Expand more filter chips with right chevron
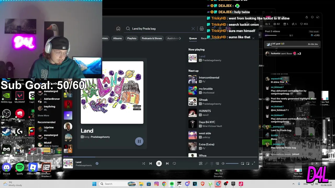Viewport: 335px width, 188px height. [x=180, y=38]
